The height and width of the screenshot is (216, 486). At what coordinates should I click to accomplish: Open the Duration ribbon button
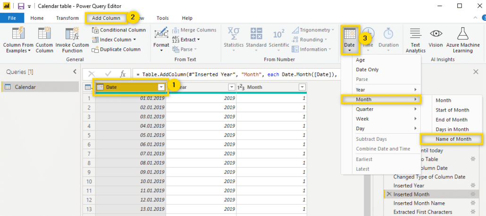tap(388, 35)
